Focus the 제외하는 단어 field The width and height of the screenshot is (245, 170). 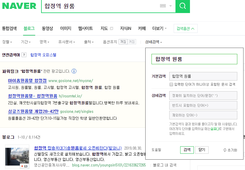click(x=203, y=115)
